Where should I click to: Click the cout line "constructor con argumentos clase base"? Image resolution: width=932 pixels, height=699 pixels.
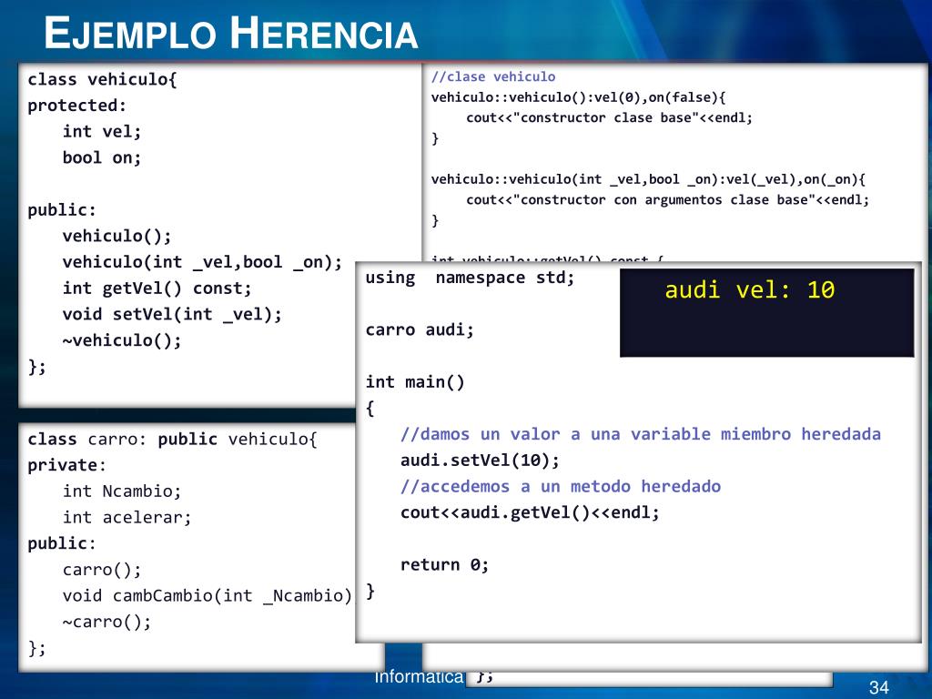coord(667,199)
